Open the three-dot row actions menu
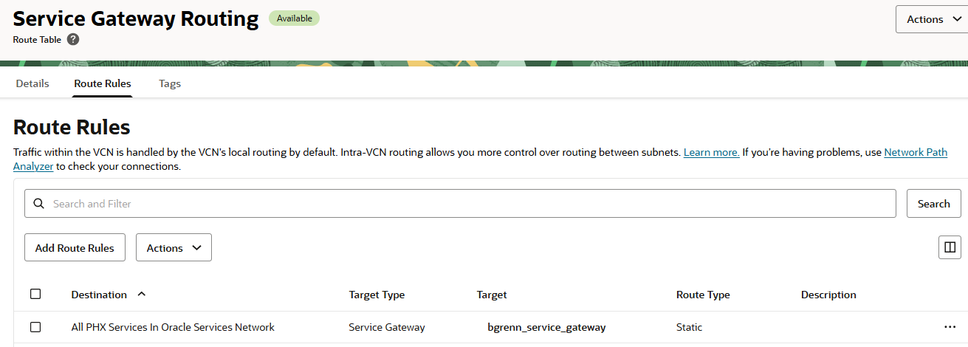The width and height of the screenshot is (968, 347). [950, 327]
